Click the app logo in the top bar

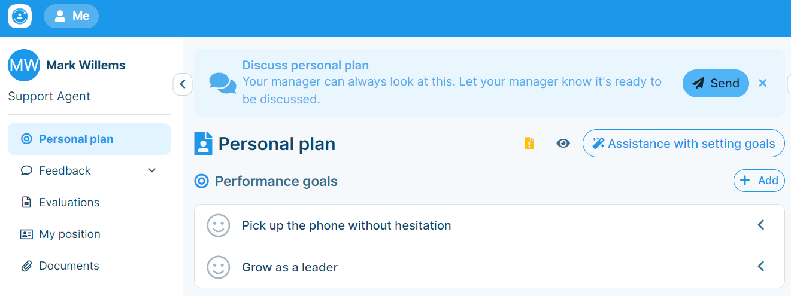point(20,16)
